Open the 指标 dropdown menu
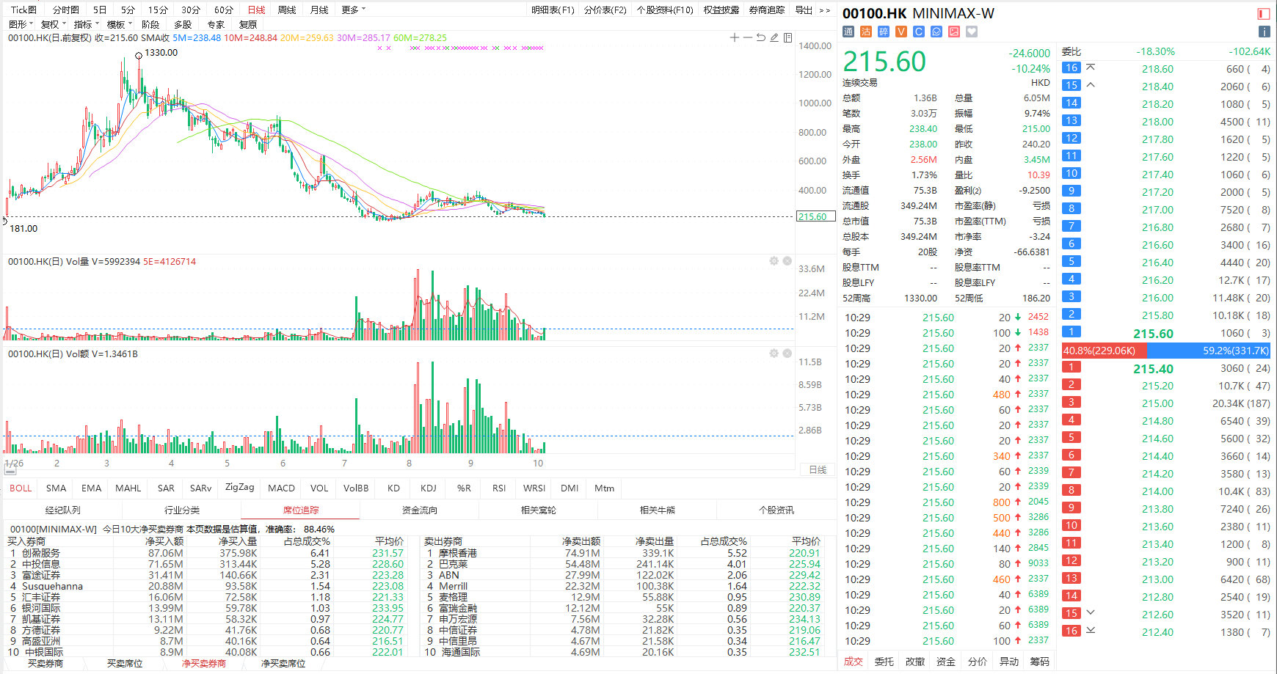Viewport: 1277px width, 674px height. point(86,24)
